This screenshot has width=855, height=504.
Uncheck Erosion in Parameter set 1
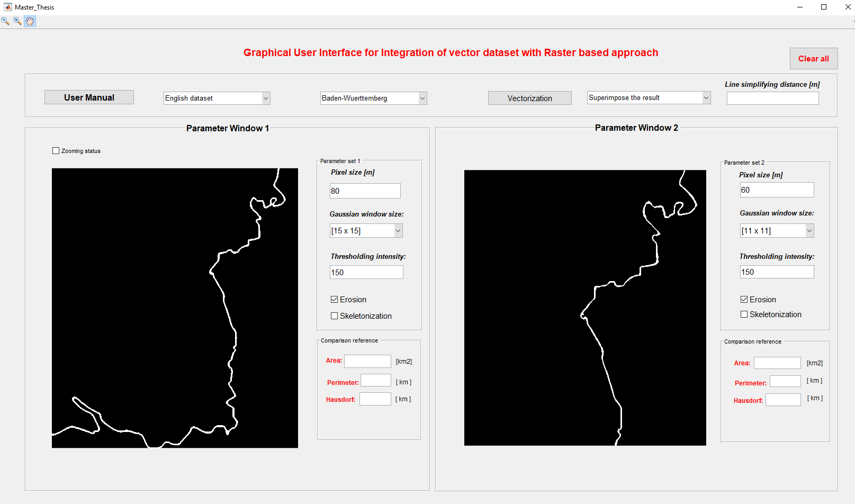tap(334, 300)
